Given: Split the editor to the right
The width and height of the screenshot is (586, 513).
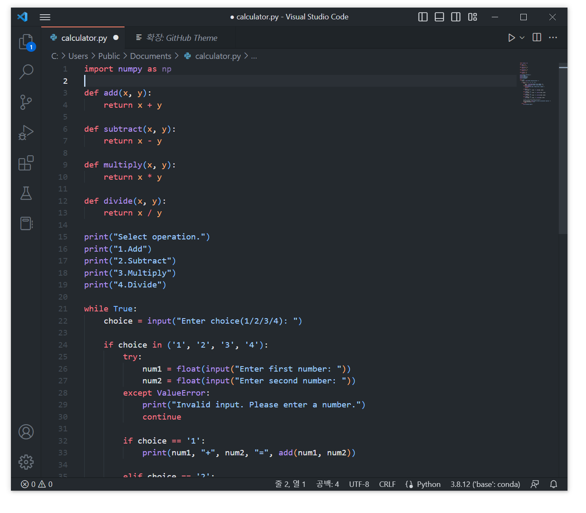Looking at the screenshot, I should coord(537,37).
